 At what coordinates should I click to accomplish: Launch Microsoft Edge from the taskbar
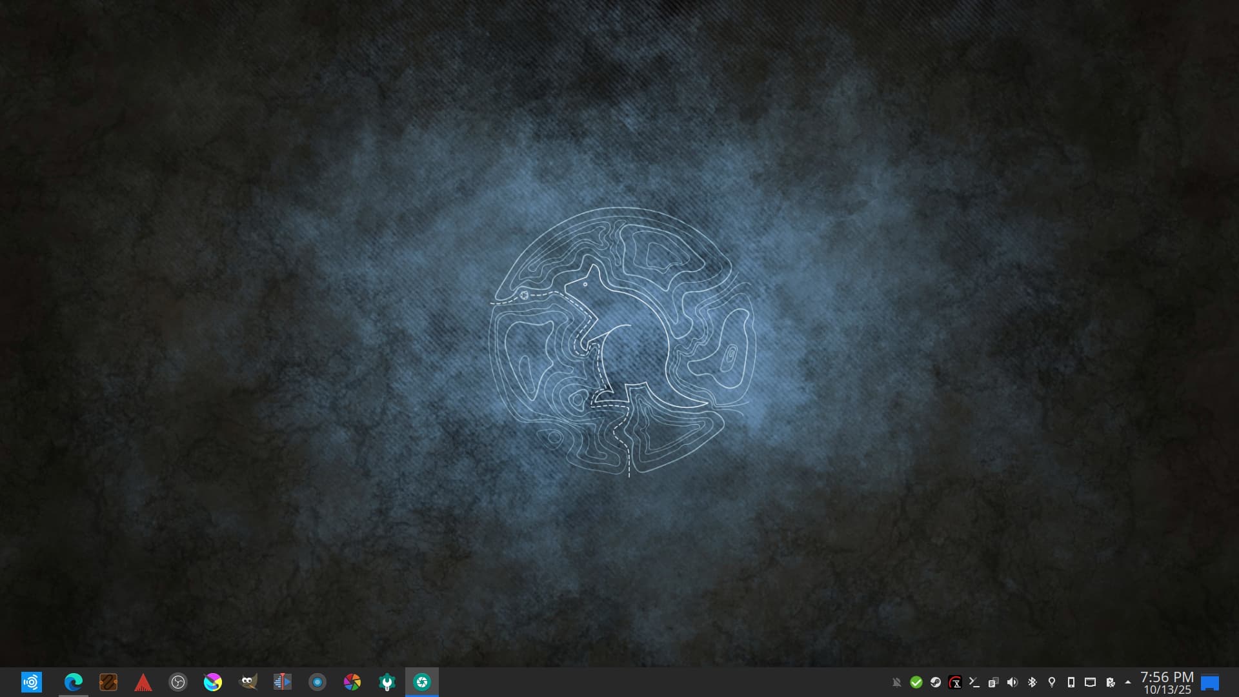point(73,682)
